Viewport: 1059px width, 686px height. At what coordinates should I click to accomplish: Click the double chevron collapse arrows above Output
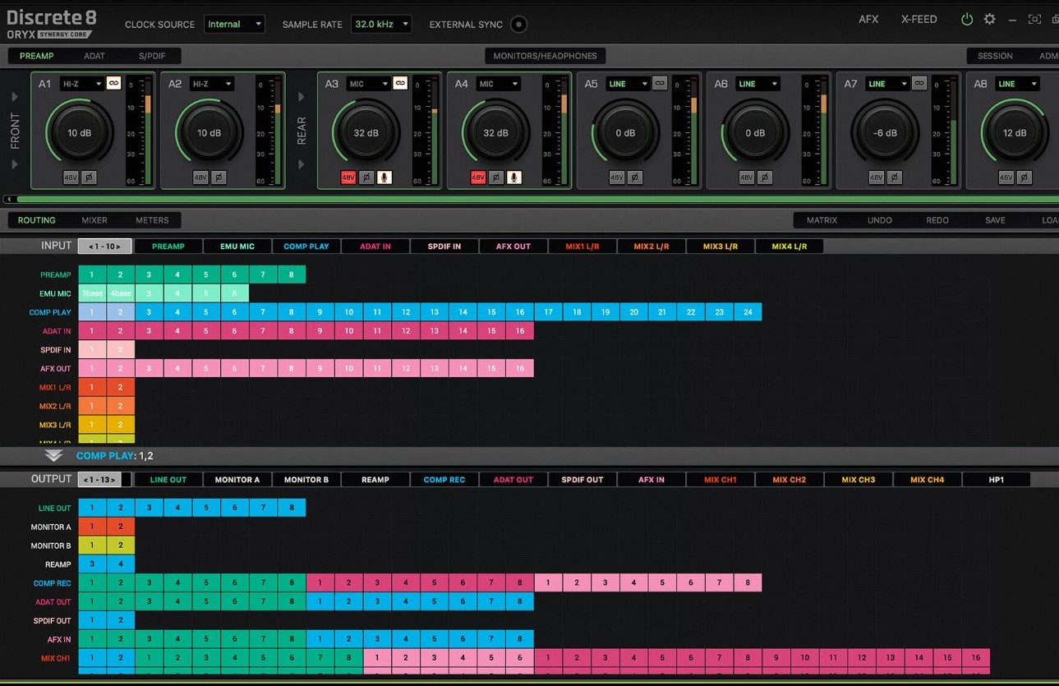(x=53, y=455)
